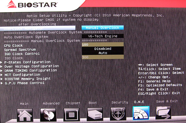
Task: Change the IGD Clock Control Auto value
Action: [103, 53]
